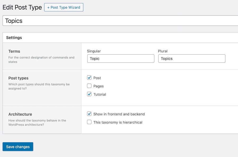
Task: Disable Show in frontend and backend
Action: pyautogui.click(x=89, y=114)
